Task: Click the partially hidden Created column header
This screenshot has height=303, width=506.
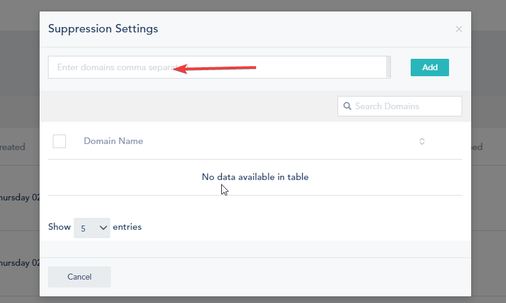Action: [13, 147]
